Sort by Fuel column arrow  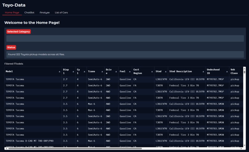pos(130,72)
